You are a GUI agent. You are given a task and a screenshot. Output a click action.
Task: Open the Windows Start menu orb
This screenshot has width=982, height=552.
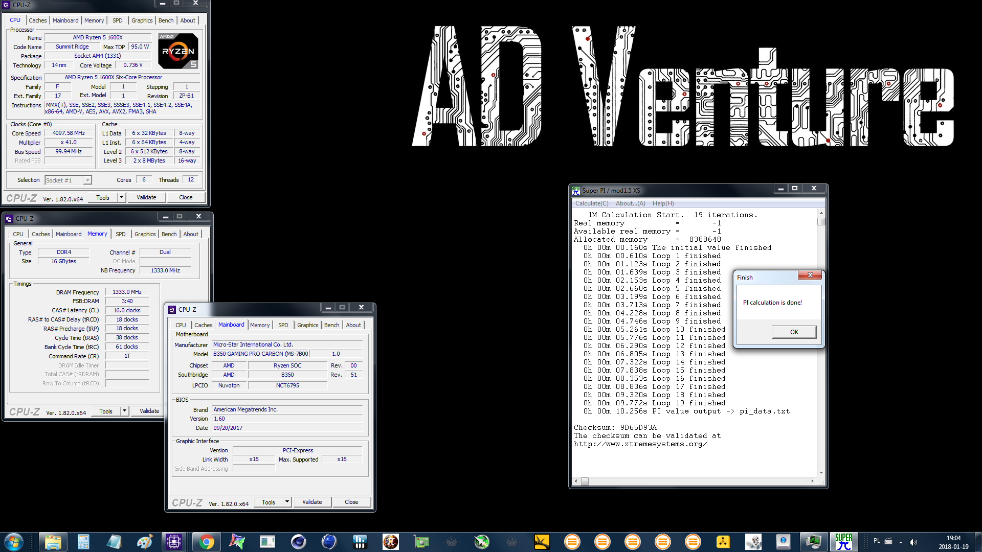click(14, 542)
